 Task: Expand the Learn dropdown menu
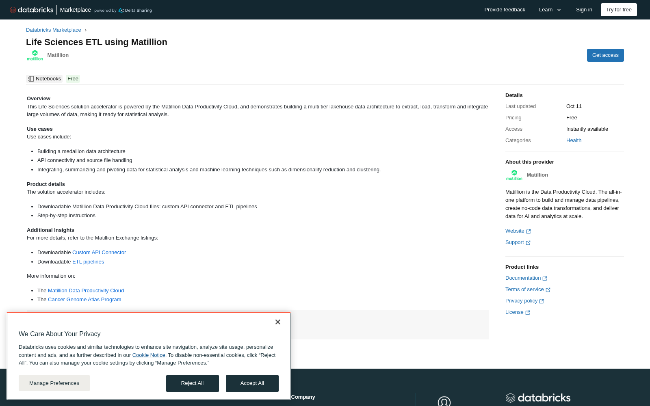pos(550,10)
